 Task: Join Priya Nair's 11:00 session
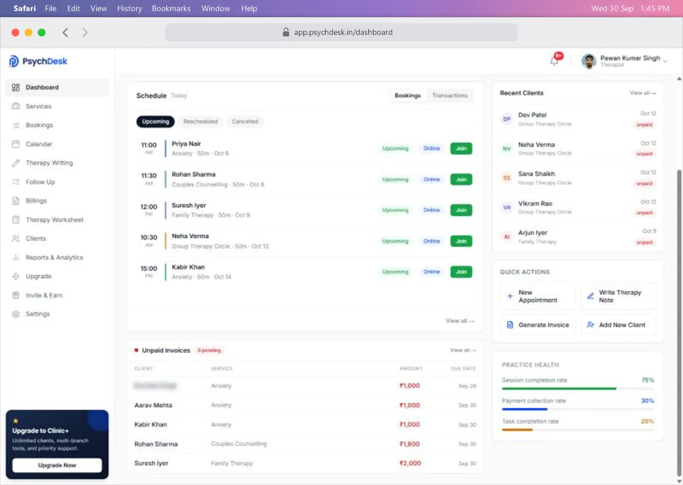461,149
